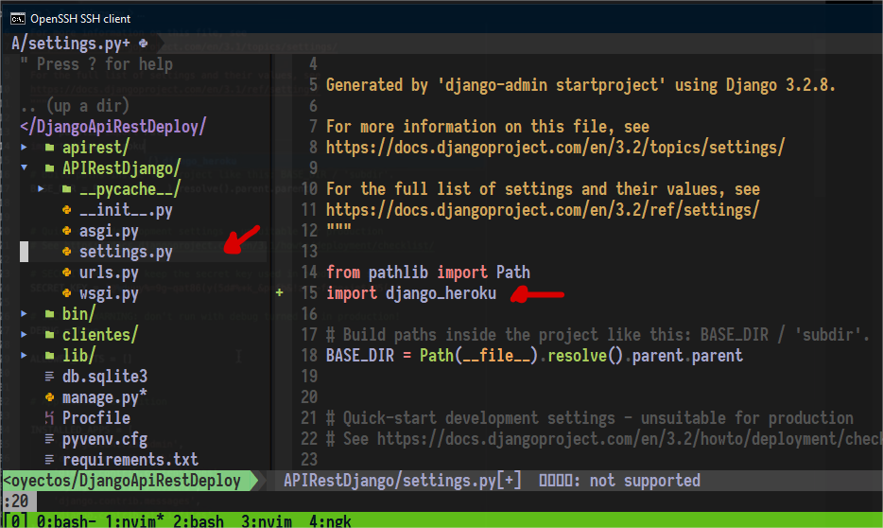Collapse the APIRestDjango/ folder arrow

(x=25, y=168)
